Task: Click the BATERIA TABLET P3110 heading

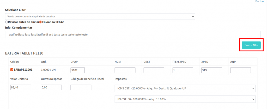Action: (24, 53)
